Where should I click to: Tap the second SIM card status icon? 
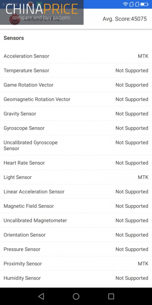[x=137, y=4]
